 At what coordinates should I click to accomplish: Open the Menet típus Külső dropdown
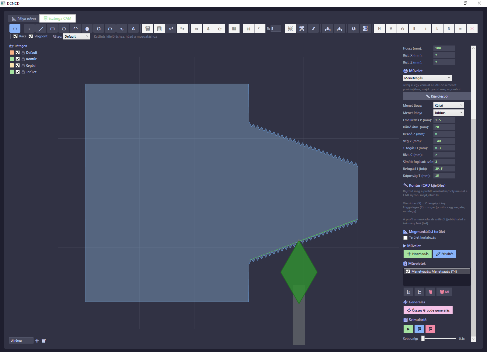448,105
